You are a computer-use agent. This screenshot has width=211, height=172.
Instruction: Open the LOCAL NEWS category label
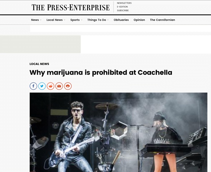point(39,64)
